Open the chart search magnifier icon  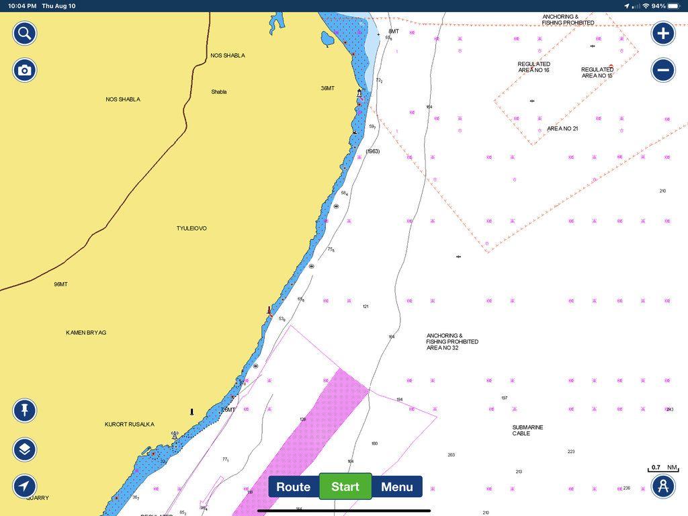pyautogui.click(x=25, y=34)
